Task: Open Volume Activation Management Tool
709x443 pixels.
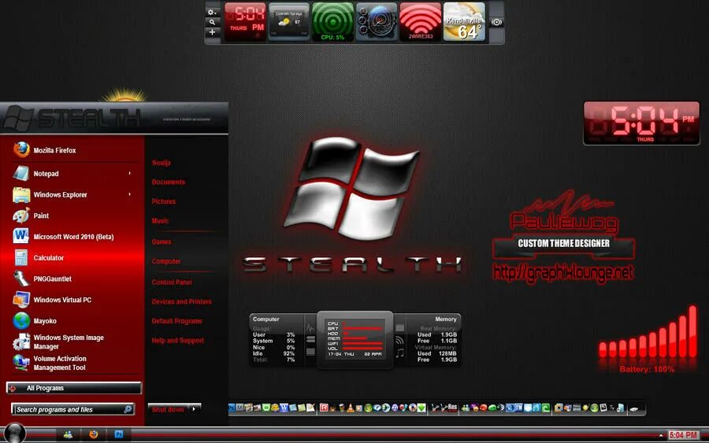Action: (59, 363)
